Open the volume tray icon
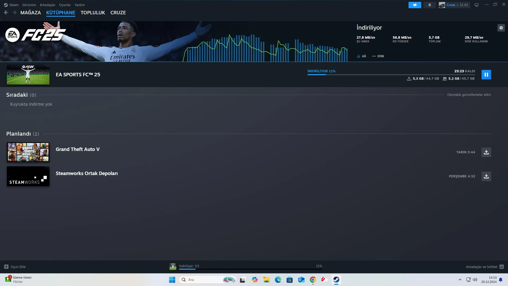 475,280
